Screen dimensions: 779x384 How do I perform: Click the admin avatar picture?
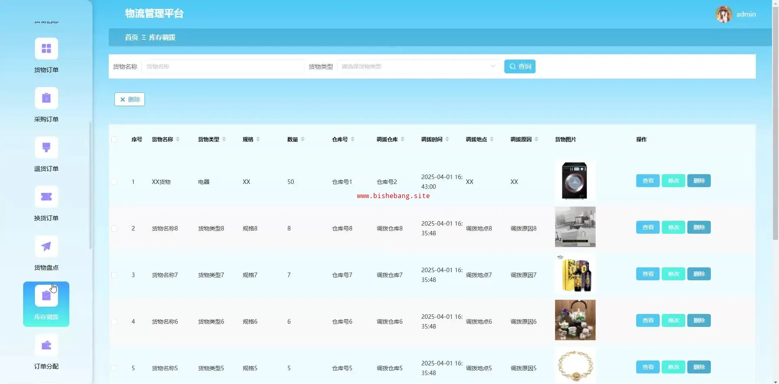click(x=723, y=14)
